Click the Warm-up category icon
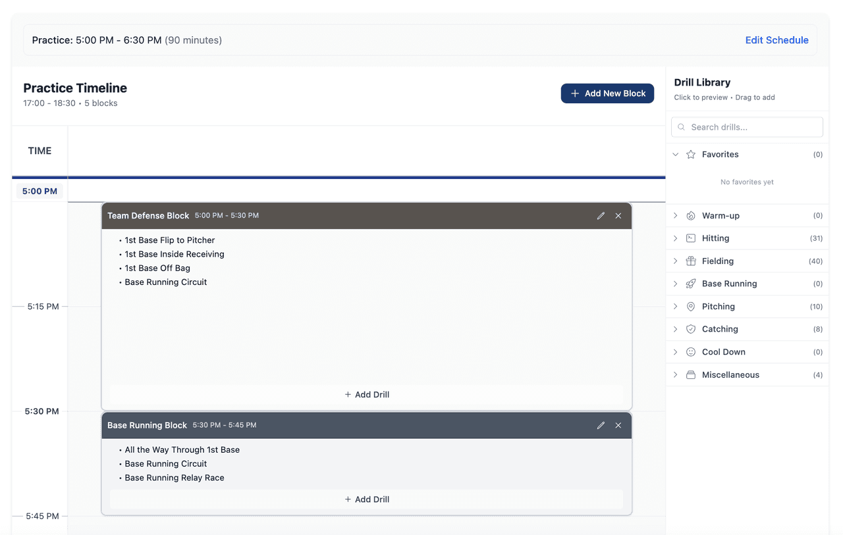Viewport: 843px width, 535px height. 690,215
